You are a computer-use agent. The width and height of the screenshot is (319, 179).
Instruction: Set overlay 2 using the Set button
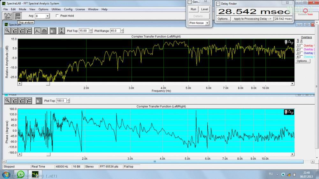pos(298,49)
